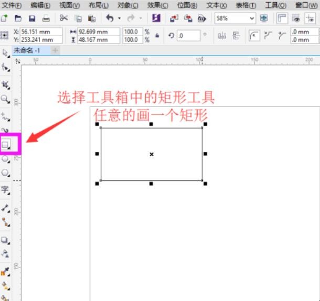
Task: Choose the Text tool
Action: click(6, 189)
